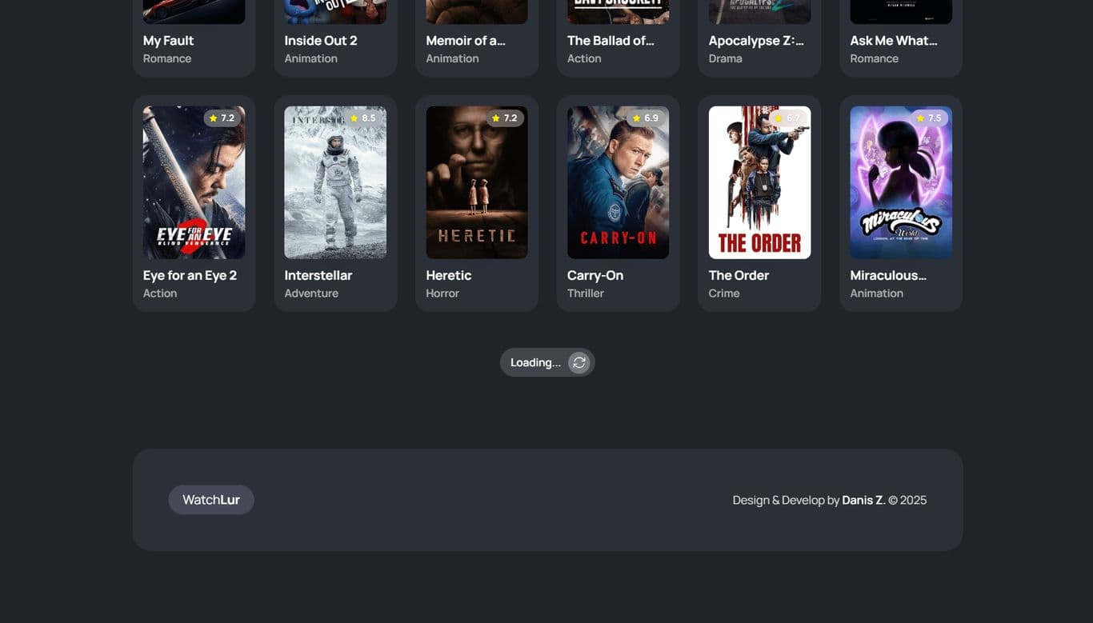Viewport: 1093px width, 623px height.
Task: Click the 7.5 rating badge on Miraculous
Action: click(928, 118)
